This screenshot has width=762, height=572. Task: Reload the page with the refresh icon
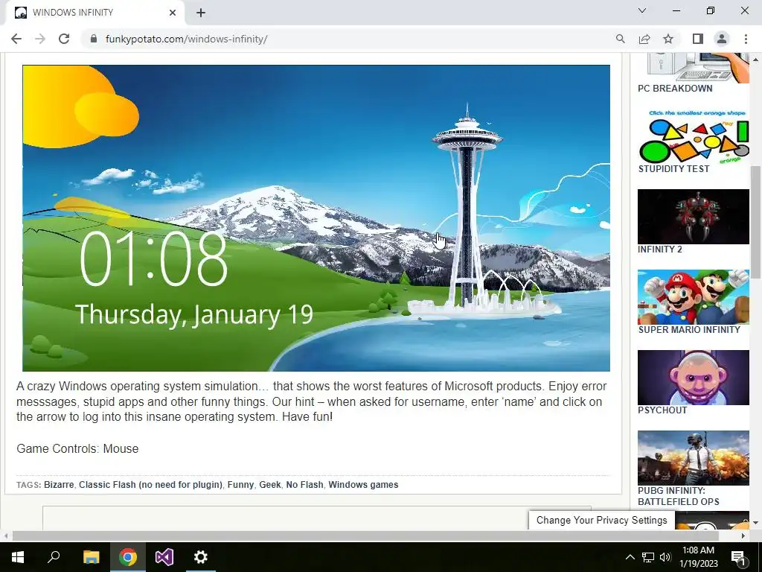point(64,39)
